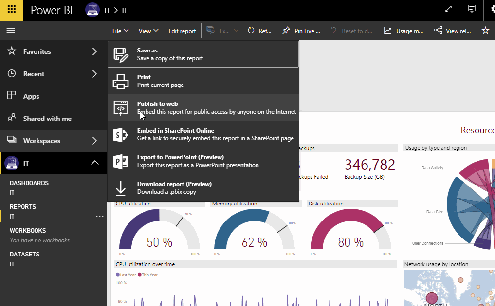Click the breadcrumb workspace name IT
495x306 pixels.
[107, 10]
